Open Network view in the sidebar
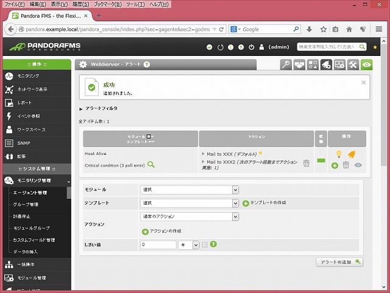The image size is (390, 293). [37, 89]
